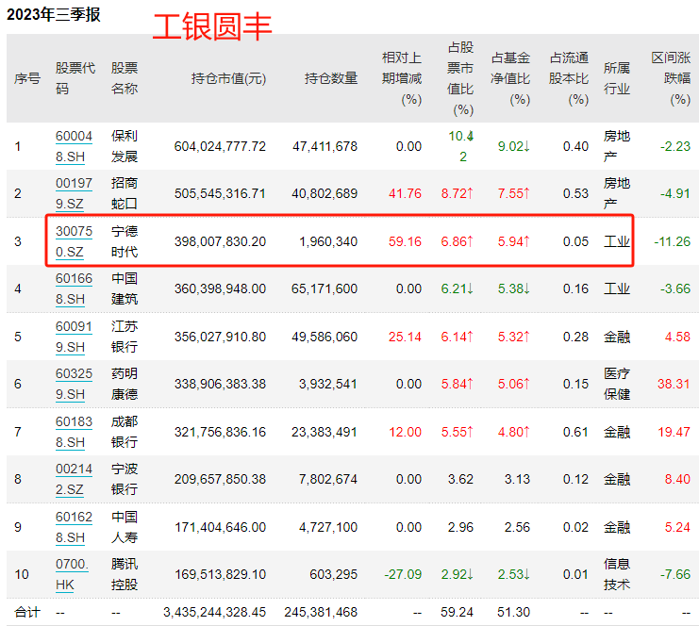Click total stock value ratio 59.24
The image size is (699, 626).
tap(457, 612)
